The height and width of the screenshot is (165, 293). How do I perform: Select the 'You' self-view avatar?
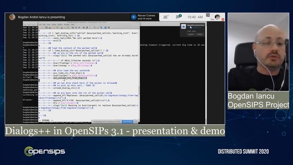pos(217,17)
